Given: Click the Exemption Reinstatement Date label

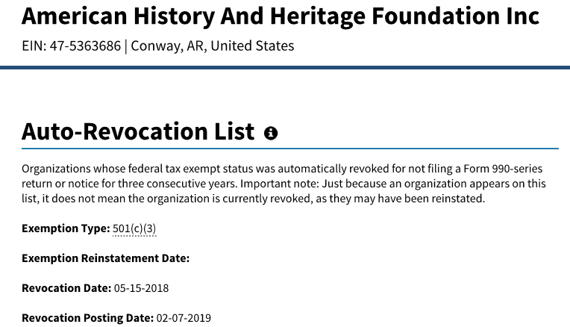Looking at the screenshot, I should pyautogui.click(x=106, y=258).
